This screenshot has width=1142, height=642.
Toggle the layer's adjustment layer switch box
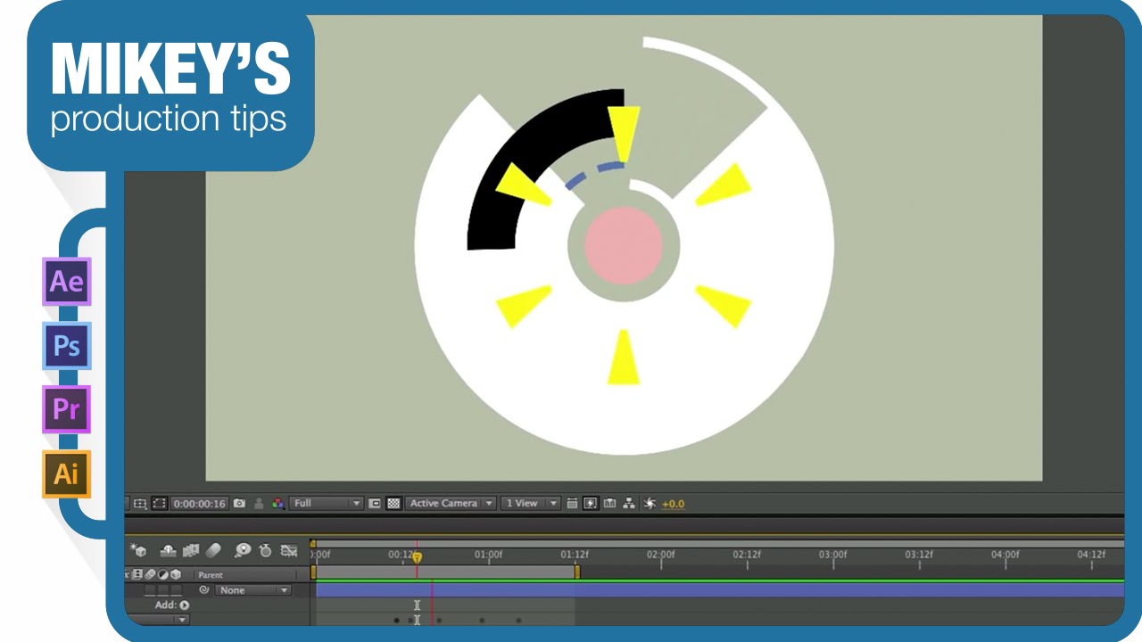click(x=163, y=589)
